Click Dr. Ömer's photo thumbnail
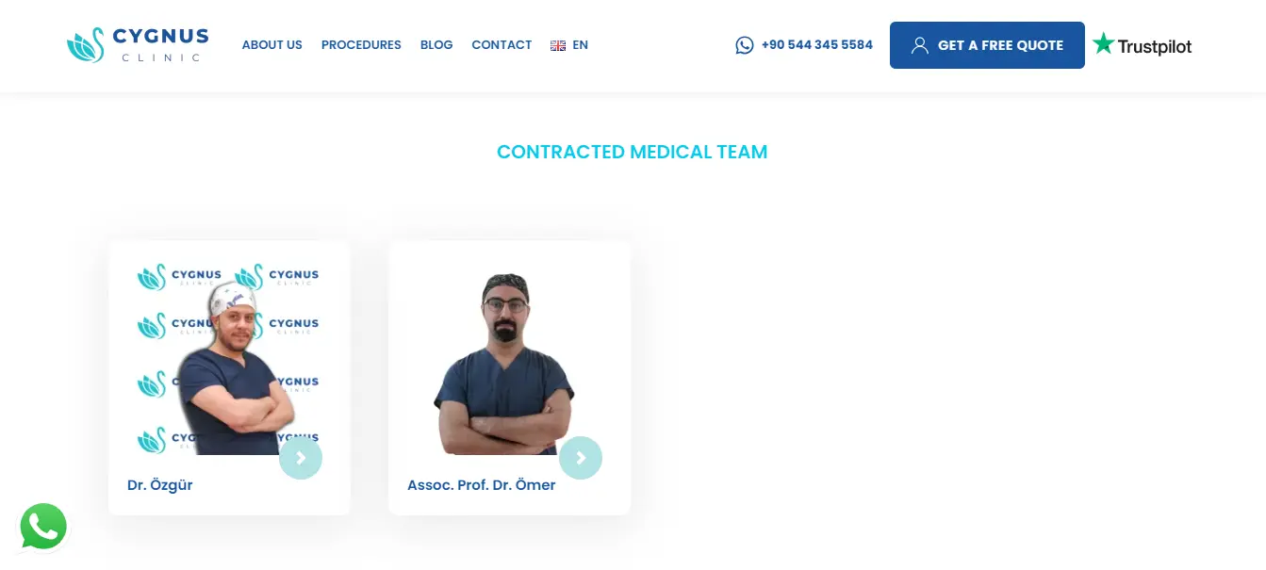Viewport: 1266px width, 570px height. [509, 357]
